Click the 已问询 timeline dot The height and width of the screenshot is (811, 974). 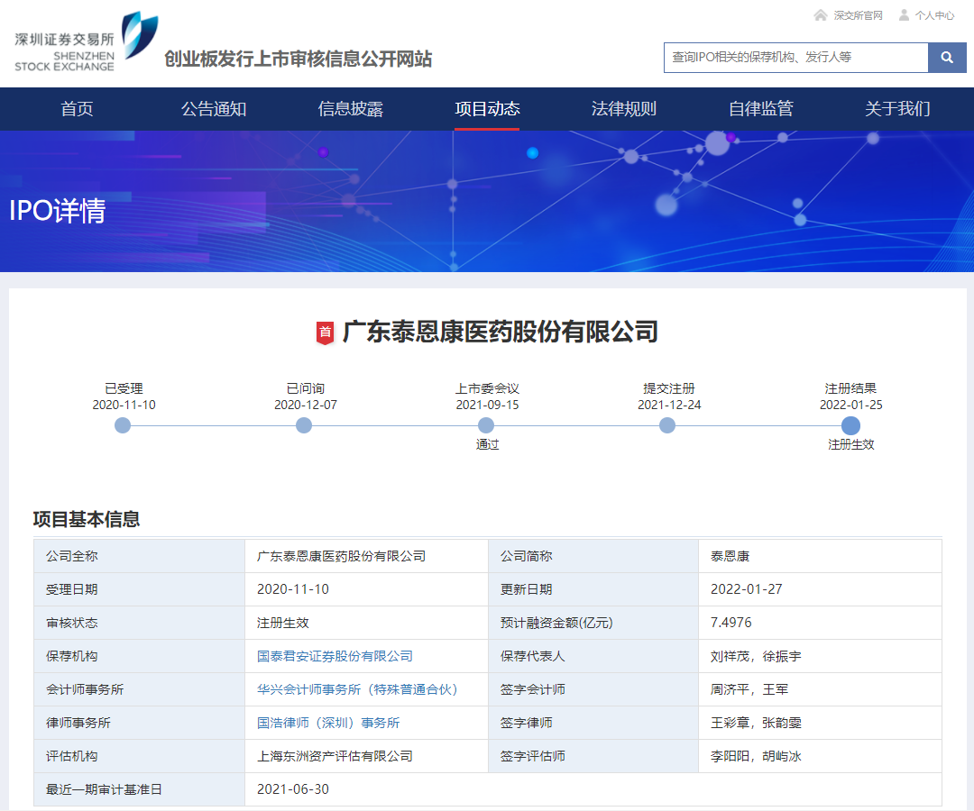pyautogui.click(x=304, y=425)
